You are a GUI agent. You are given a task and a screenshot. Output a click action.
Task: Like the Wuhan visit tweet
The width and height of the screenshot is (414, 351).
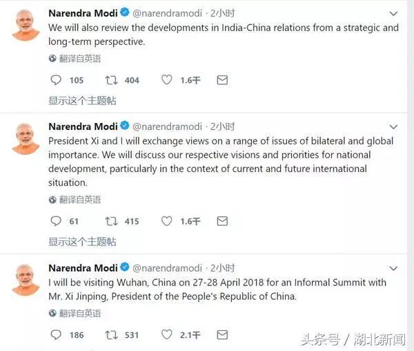[166, 334]
